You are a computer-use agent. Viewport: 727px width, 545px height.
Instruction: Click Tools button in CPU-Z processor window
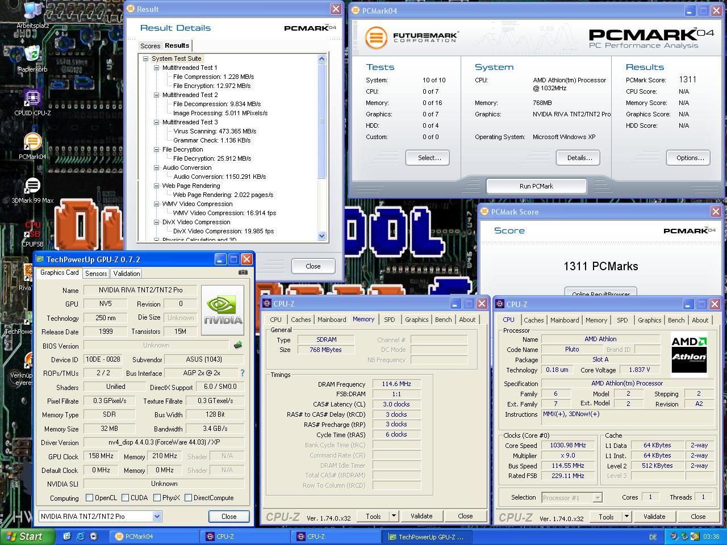tap(606, 517)
